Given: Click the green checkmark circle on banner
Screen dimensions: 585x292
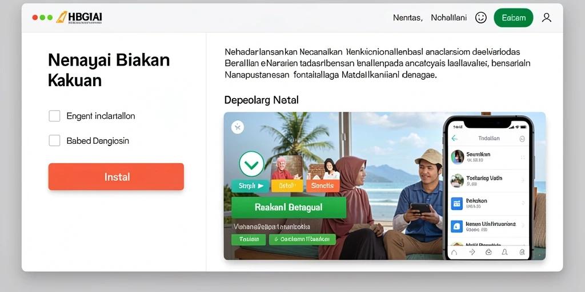Looking at the screenshot, I should (251, 164).
